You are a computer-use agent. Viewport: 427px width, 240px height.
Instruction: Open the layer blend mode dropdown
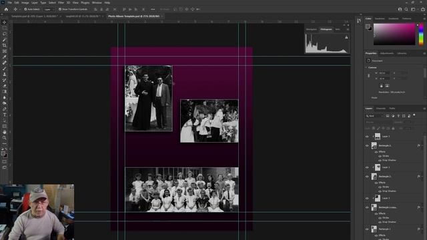pyautogui.click(x=378, y=122)
